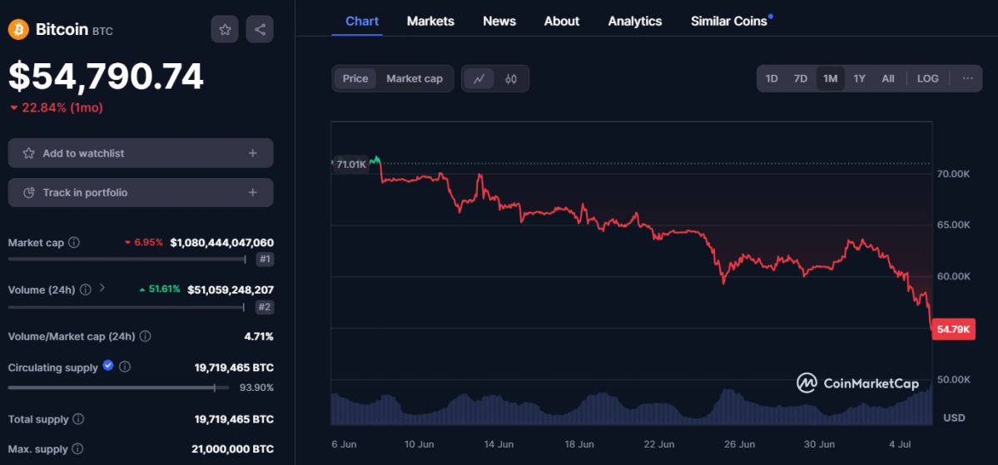The width and height of the screenshot is (998, 465).
Task: Click the Circulating supply info icon
Action: 124,367
